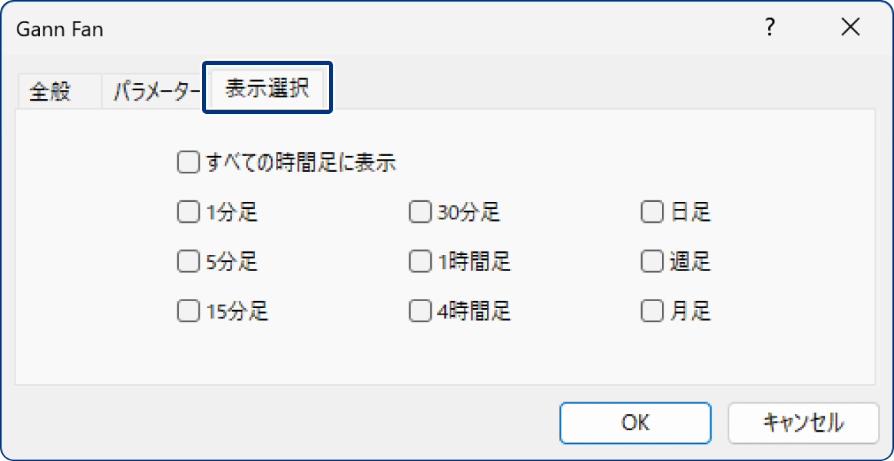Click the 月足 label text
The image size is (894, 461).
690,311
